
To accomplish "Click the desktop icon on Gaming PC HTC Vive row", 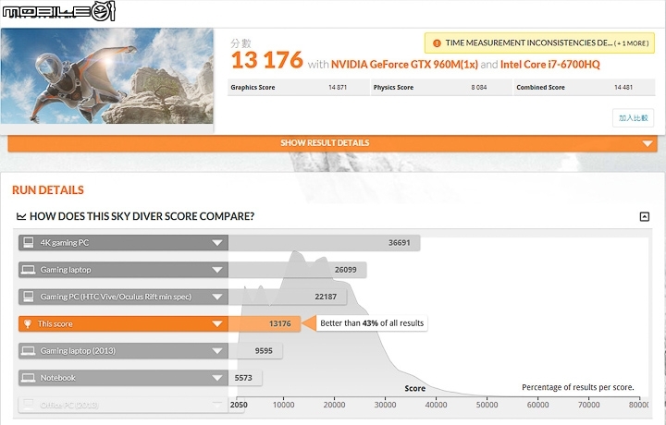I will [29, 297].
